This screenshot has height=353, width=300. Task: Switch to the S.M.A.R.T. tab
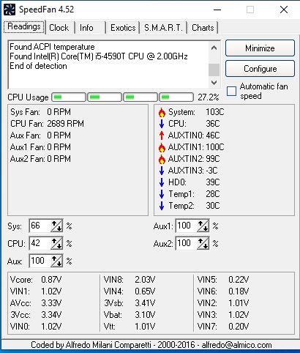pyautogui.click(x=163, y=28)
